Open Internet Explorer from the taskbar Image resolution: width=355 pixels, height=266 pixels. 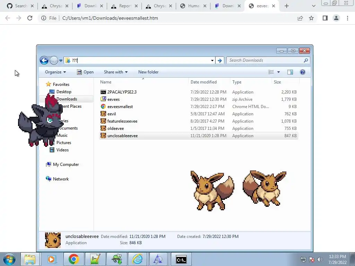138,259
